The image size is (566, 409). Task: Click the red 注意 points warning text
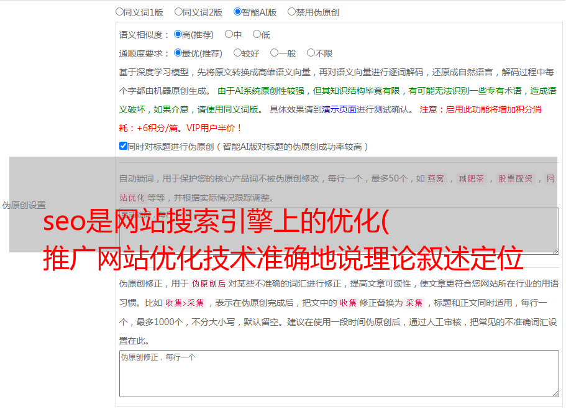pos(330,119)
